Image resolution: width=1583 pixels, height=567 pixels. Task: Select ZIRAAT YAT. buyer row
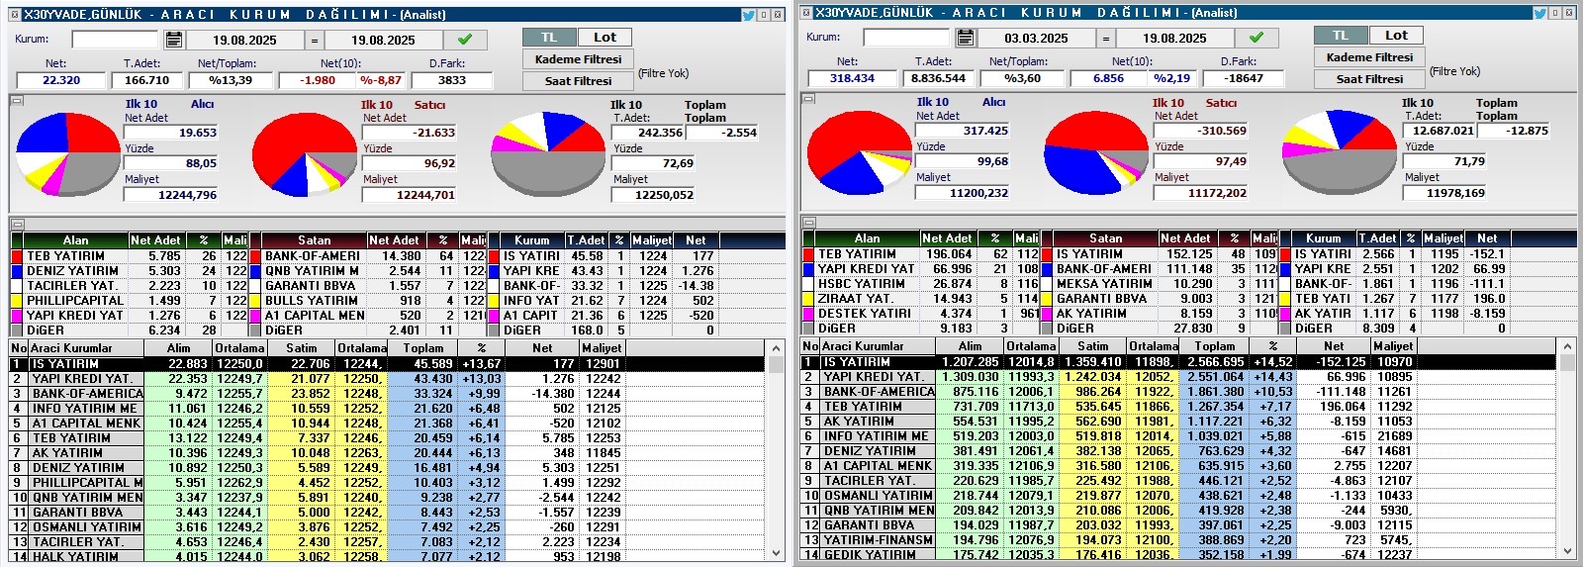(921, 299)
